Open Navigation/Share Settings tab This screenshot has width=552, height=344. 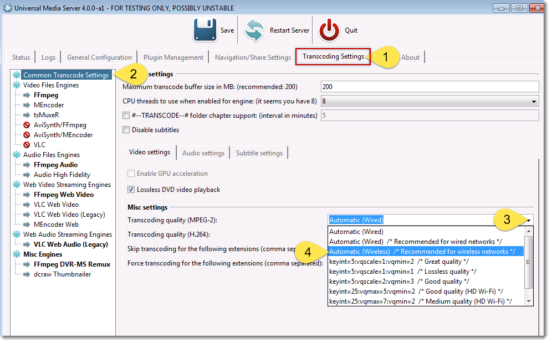pyautogui.click(x=253, y=58)
